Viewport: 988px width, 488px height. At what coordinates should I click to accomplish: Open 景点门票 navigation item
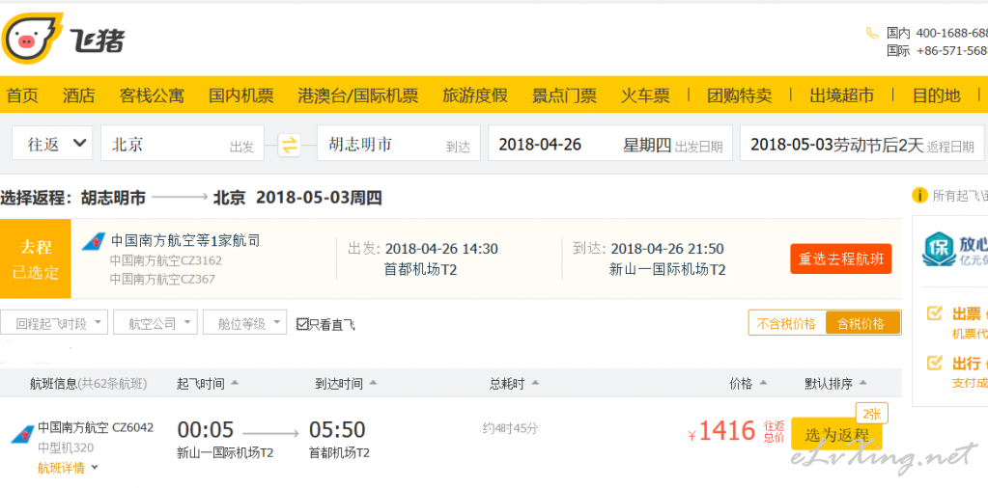click(x=565, y=95)
